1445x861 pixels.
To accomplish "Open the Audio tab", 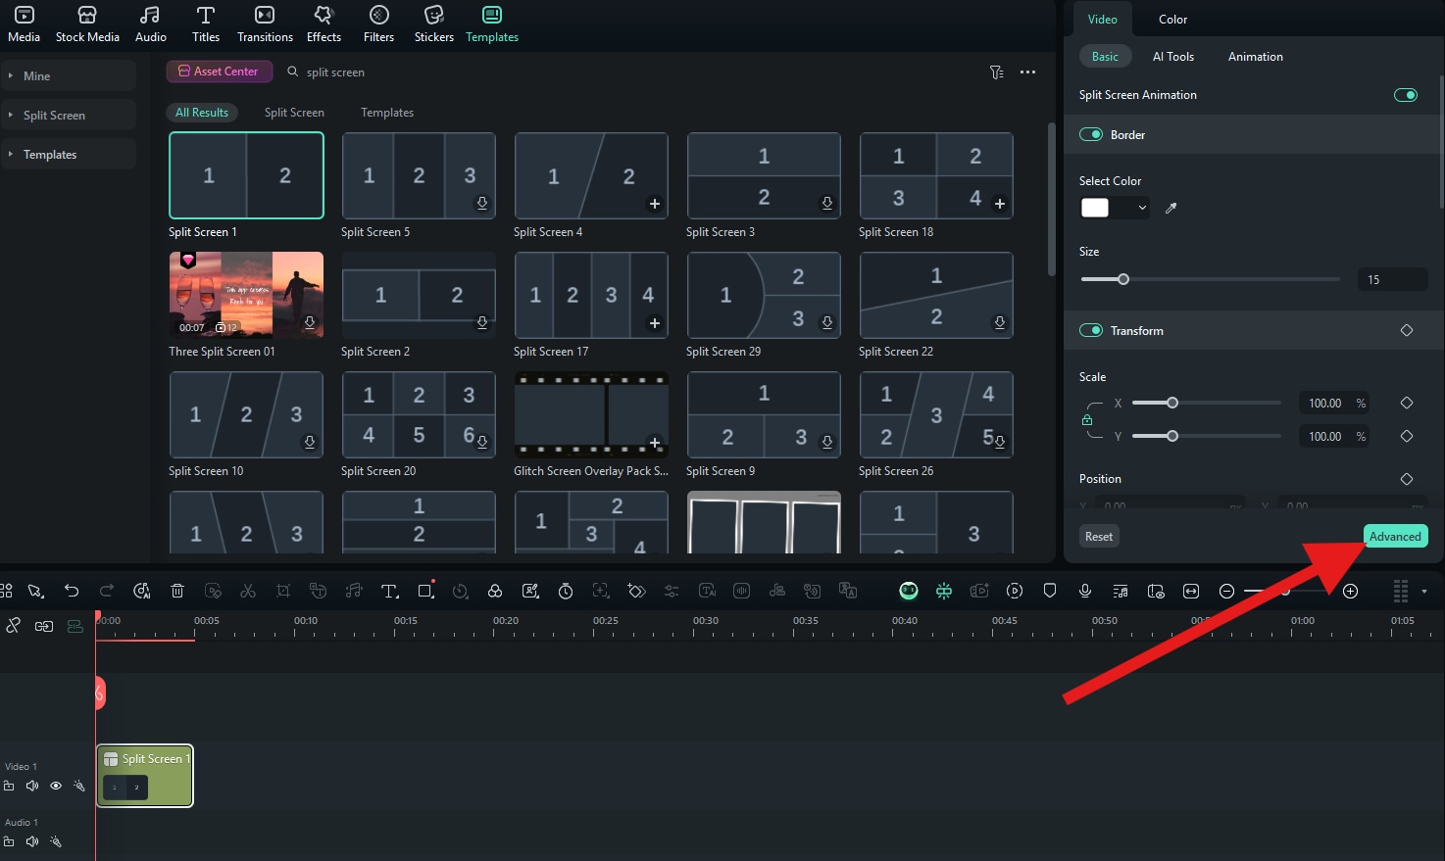I will 150,24.
